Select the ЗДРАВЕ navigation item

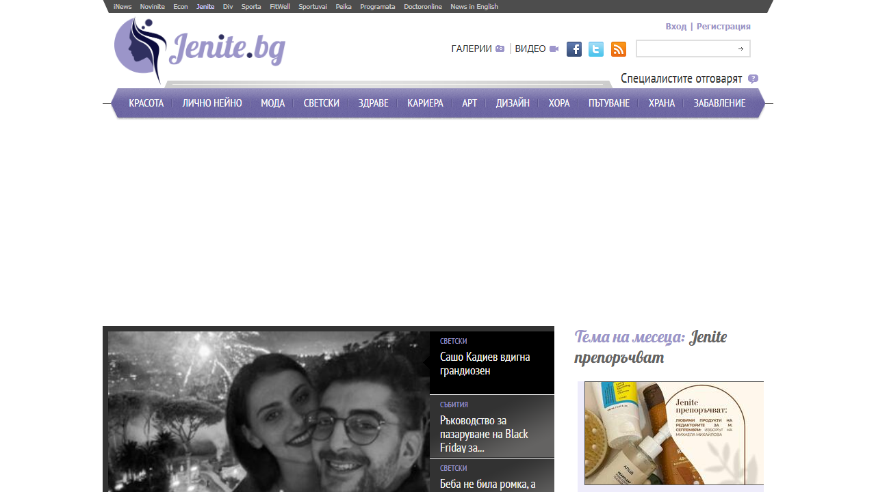tap(373, 103)
